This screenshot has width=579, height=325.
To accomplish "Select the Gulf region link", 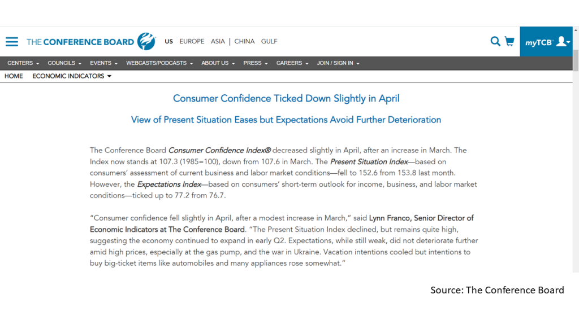I will click(x=269, y=41).
